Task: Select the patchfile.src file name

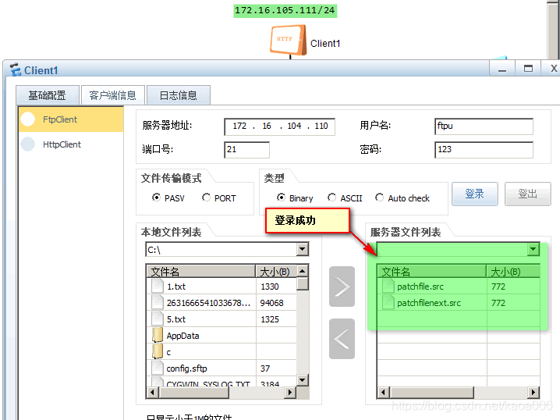Action: pyautogui.click(x=420, y=287)
